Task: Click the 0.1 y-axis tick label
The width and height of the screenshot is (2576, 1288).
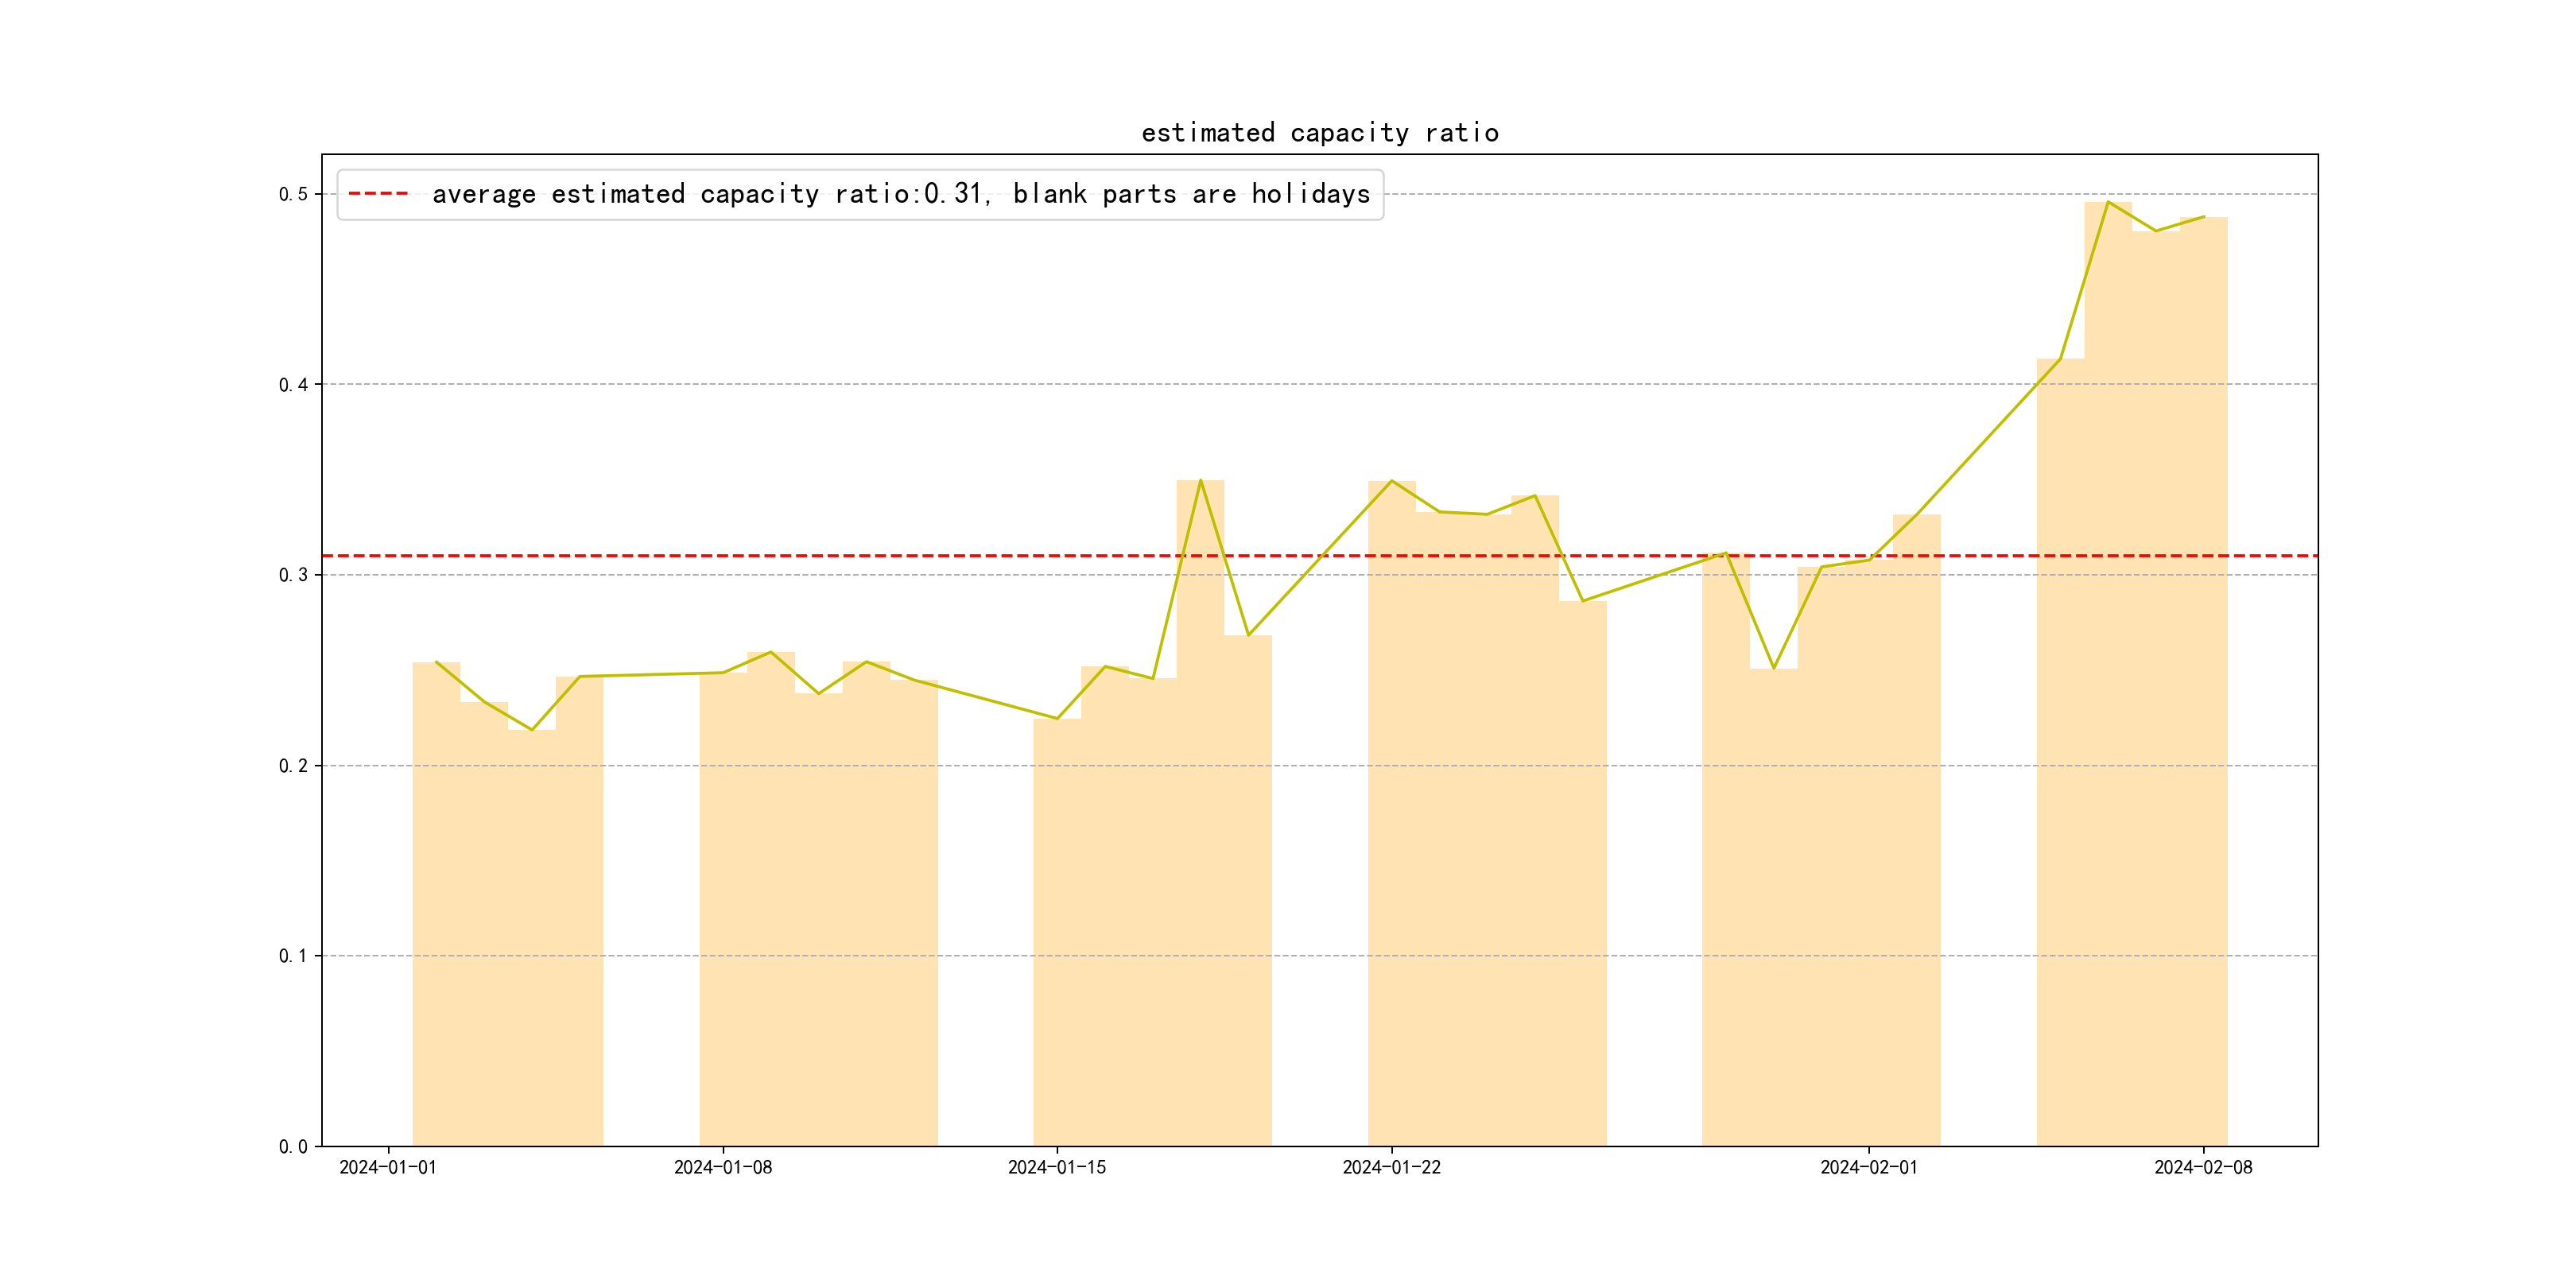Action: click(292, 956)
